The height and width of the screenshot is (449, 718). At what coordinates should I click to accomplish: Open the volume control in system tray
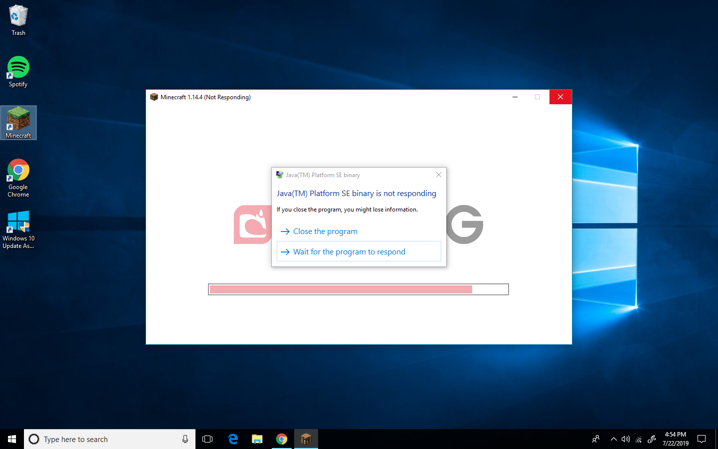(625, 439)
